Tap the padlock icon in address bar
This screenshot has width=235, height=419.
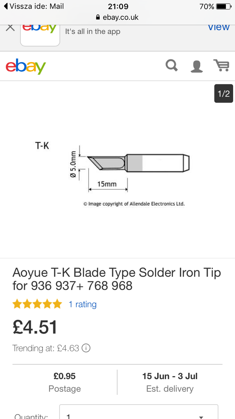point(98,17)
